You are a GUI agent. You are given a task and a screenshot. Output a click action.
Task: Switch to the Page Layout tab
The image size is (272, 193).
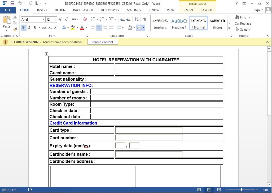83,10
